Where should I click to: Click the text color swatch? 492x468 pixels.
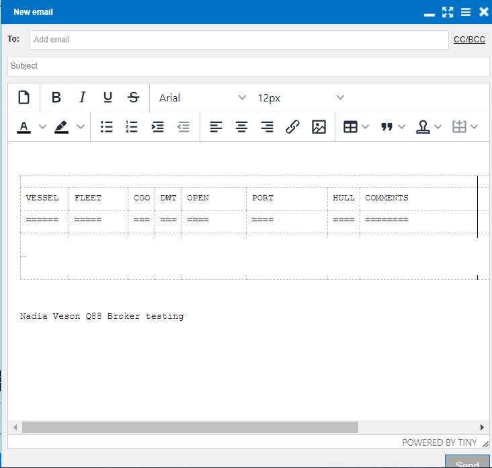(x=24, y=126)
